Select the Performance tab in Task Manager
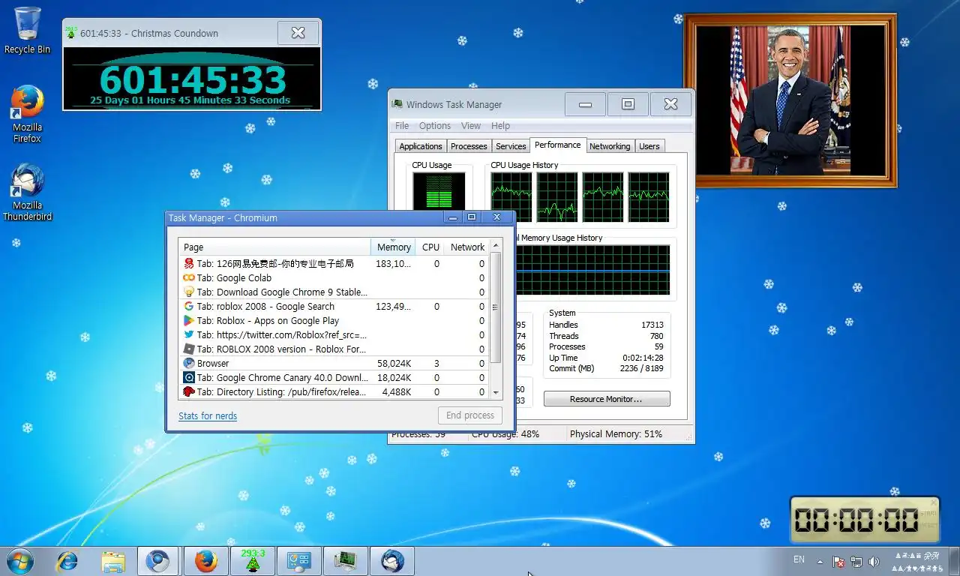Screen dimensions: 960x576 557,145
